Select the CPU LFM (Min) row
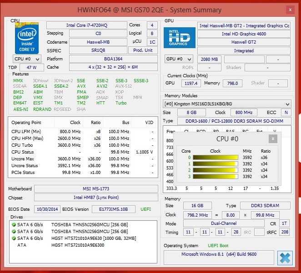 coord(83,132)
